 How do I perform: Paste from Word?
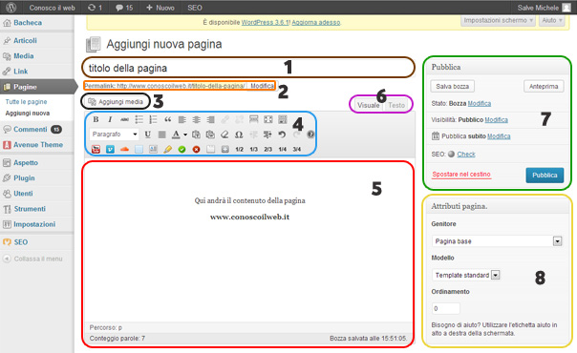pos(210,135)
